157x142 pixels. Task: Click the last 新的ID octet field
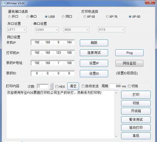pos(69,73)
